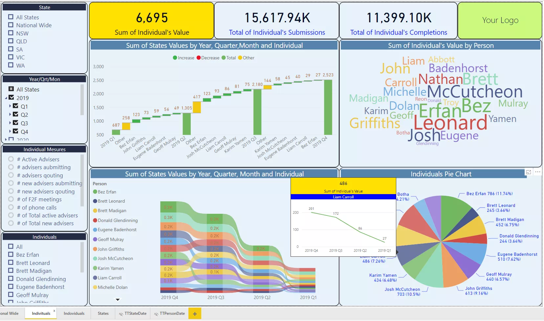Viewport: 544px width, 321px height.
Task: Open the Indoviduals page tab
Action: 74,313
